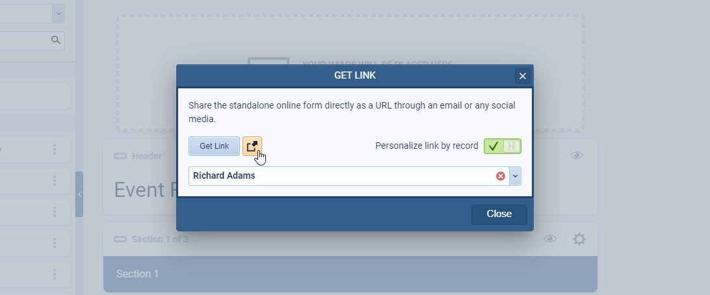The image size is (710, 295).
Task: Open the top-left sidebar dropdown
Action: coord(57,13)
